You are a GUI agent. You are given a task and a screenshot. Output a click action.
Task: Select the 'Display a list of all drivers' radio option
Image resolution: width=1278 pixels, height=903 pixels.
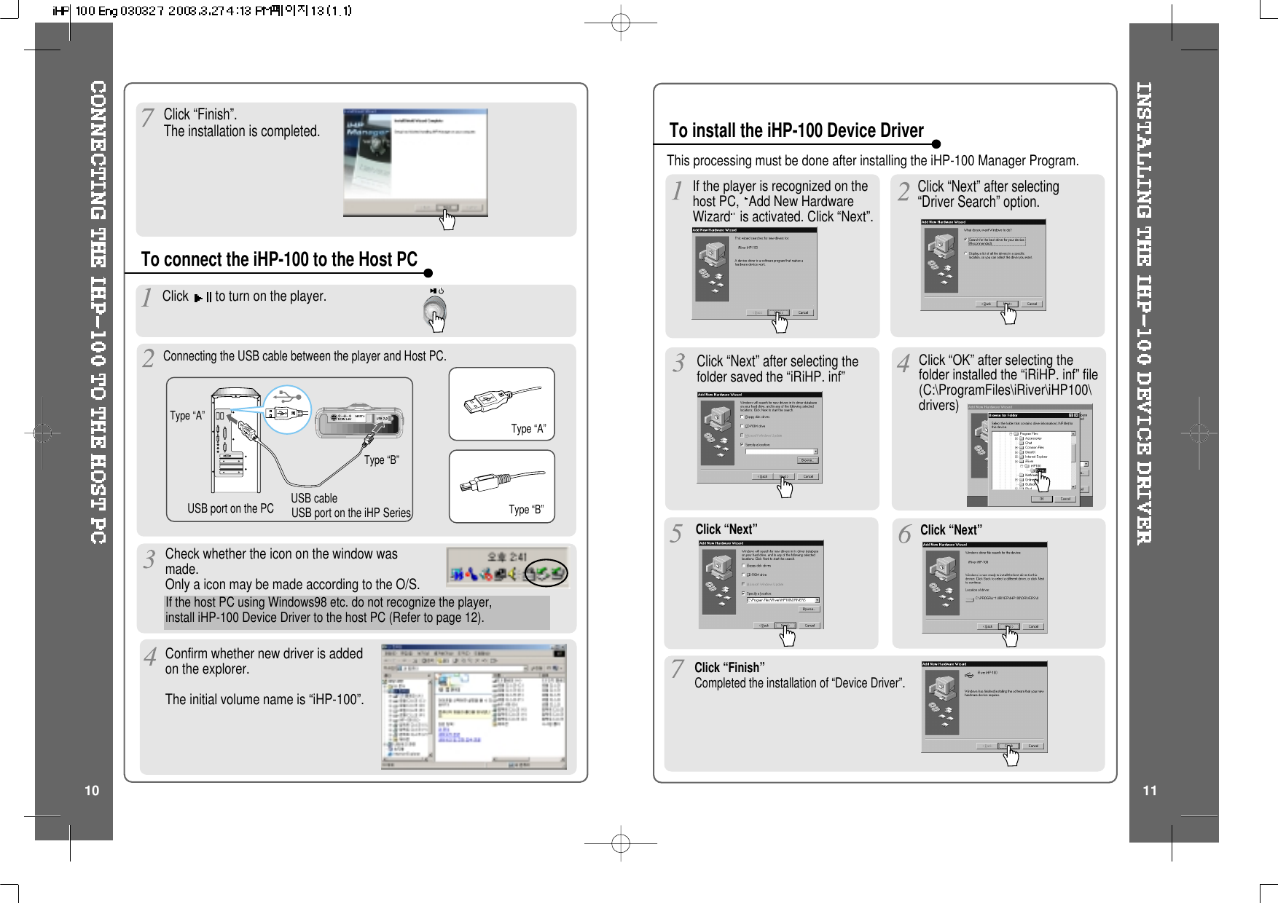[x=965, y=253]
